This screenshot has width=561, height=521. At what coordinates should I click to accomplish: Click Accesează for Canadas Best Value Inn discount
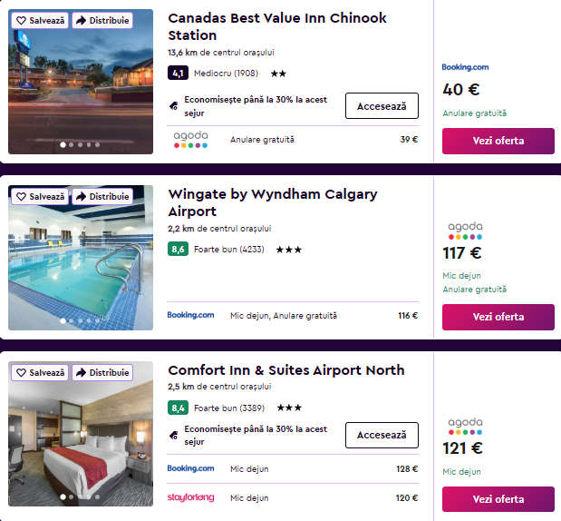(382, 106)
